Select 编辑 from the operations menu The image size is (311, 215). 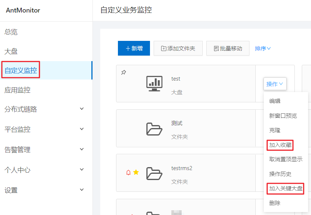tap(275, 101)
